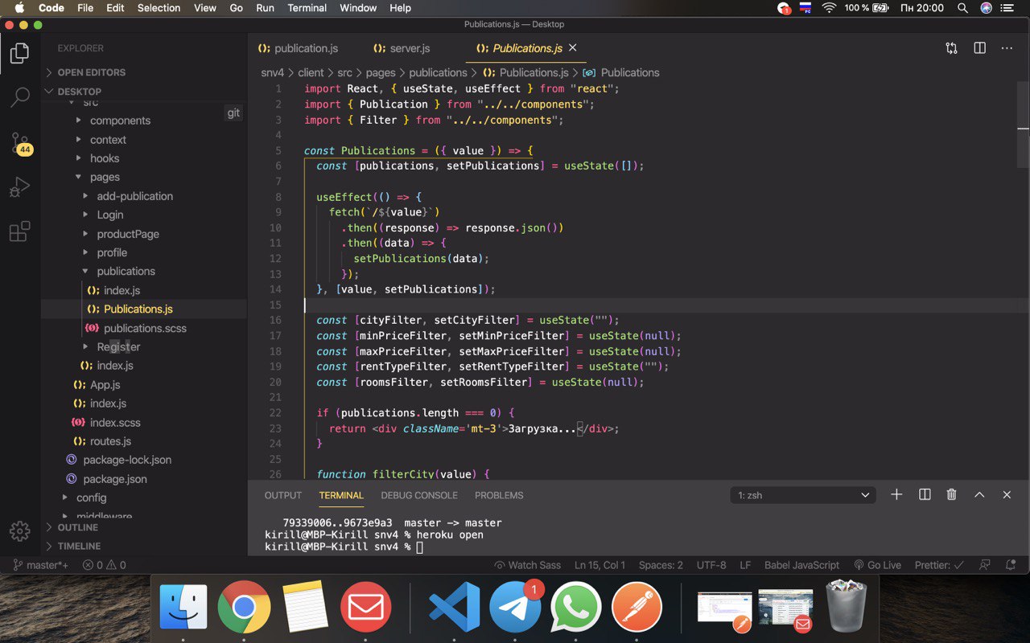This screenshot has height=643, width=1030.
Task: Create a new terminal with plus icon
Action: (x=896, y=495)
